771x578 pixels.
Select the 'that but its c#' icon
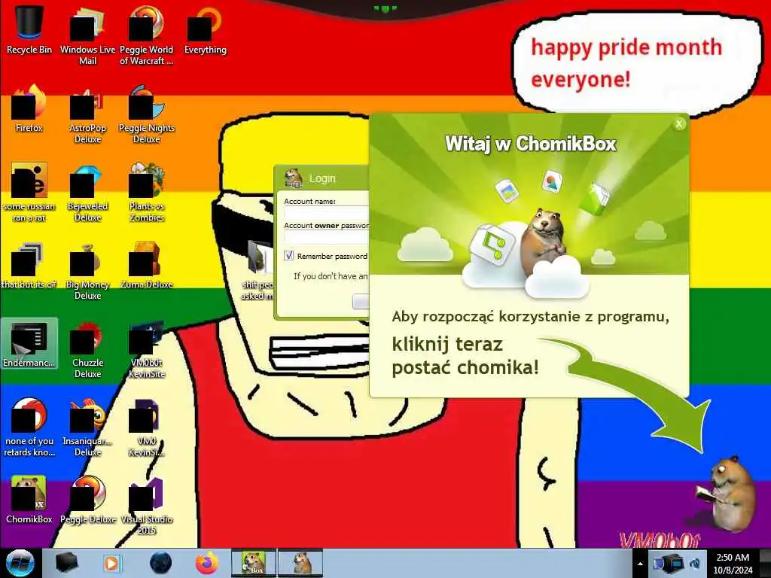pyautogui.click(x=29, y=266)
